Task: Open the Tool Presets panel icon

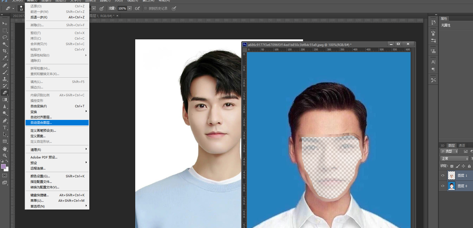Action: (433, 80)
